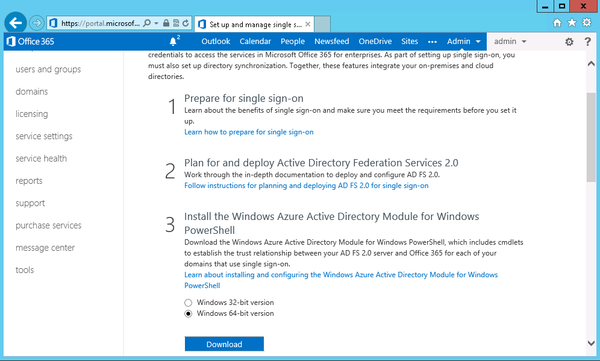
Task: Click the address bar URL field
Action: pos(100,24)
